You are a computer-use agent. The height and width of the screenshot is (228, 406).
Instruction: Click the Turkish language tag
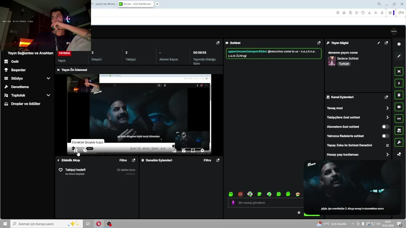(344, 64)
